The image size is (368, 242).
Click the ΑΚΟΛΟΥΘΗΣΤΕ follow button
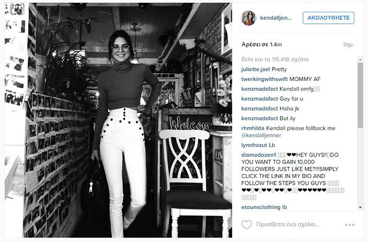click(328, 18)
